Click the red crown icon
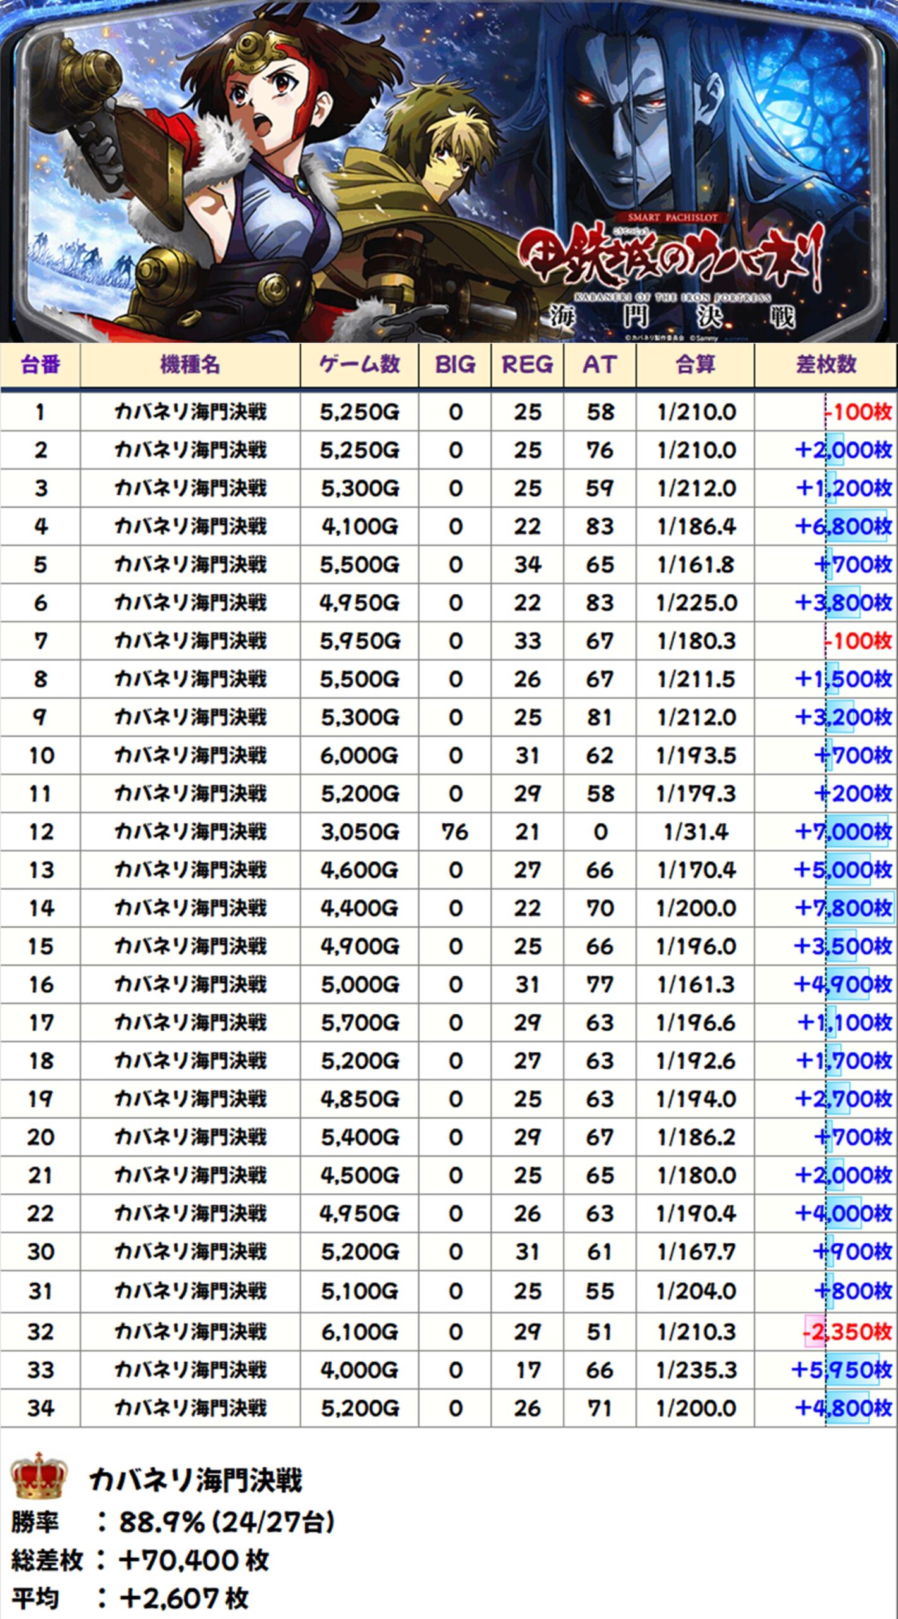Image resolution: width=898 pixels, height=1619 pixels. click(39, 1477)
